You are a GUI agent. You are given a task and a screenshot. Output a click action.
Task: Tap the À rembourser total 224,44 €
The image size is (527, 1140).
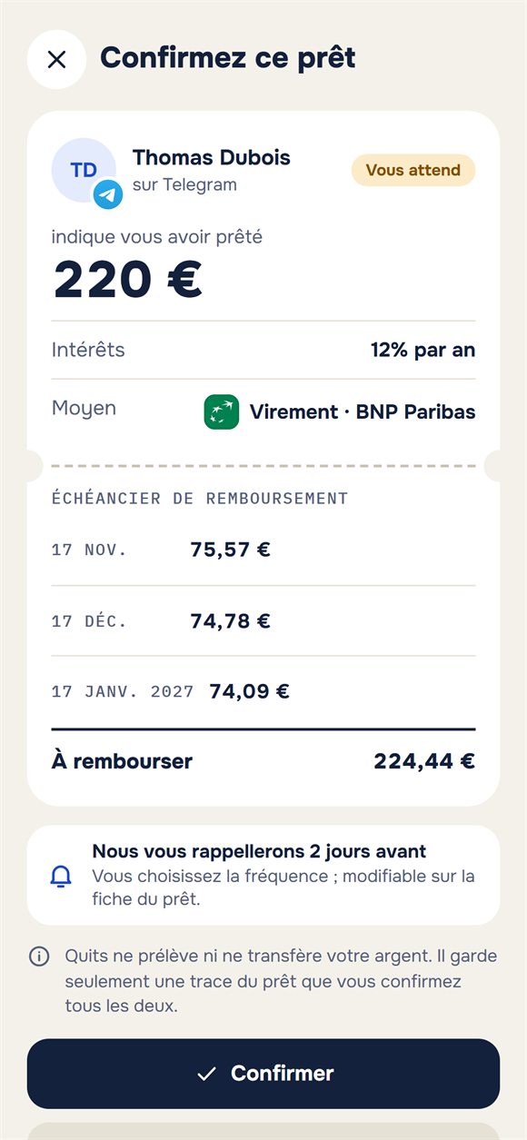click(263, 761)
